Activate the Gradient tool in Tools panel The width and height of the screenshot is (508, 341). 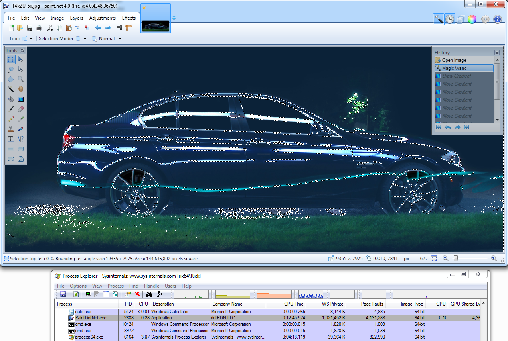click(21, 99)
